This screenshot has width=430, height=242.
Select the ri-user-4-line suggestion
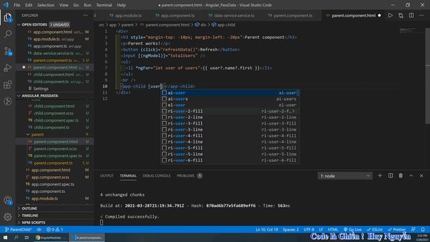[230, 142]
